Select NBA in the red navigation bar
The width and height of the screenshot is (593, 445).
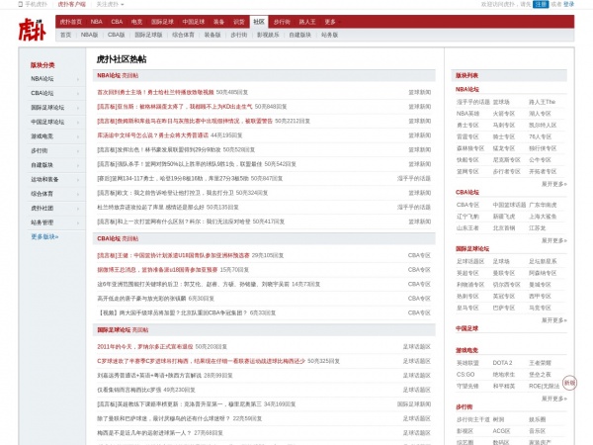click(97, 22)
